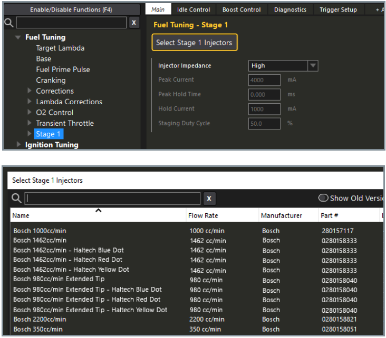Select Base in the Fuel Tuning tree
386x338 pixels.
pyautogui.click(x=44, y=58)
